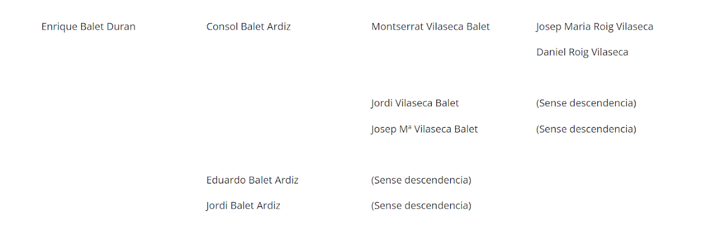The height and width of the screenshot is (226, 716).
Task: Click Montserrat Vilaseca Balet entry
Action: point(430,26)
